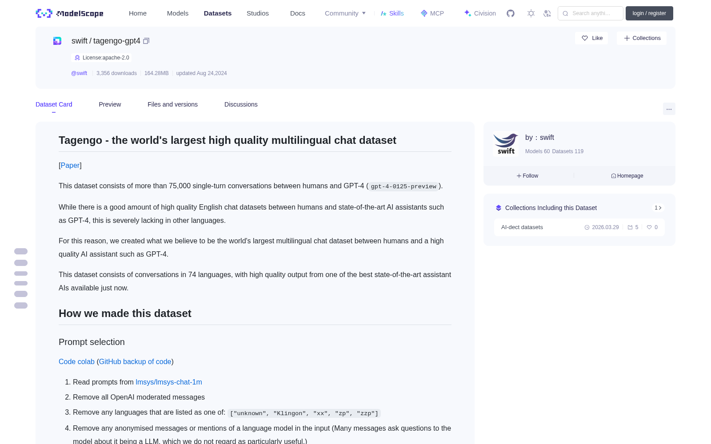Like the dataset with heart button

click(x=591, y=38)
